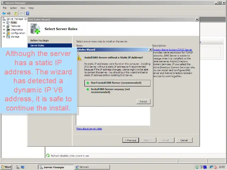Toggle the show/hide console tree icon

[21, 13]
